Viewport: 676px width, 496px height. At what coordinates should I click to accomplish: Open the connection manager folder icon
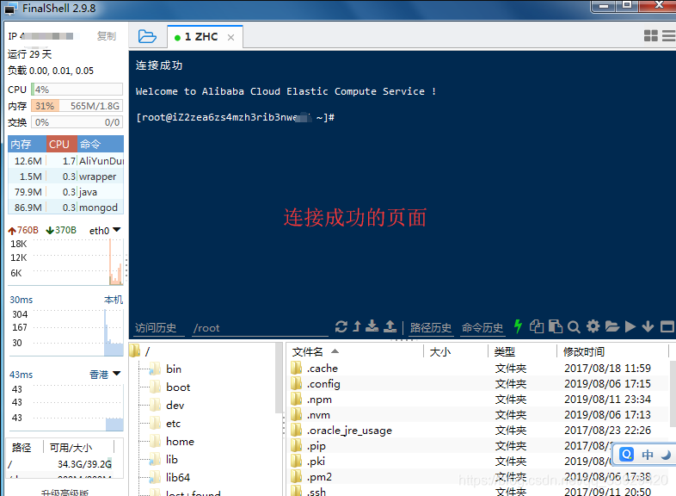[x=147, y=37]
